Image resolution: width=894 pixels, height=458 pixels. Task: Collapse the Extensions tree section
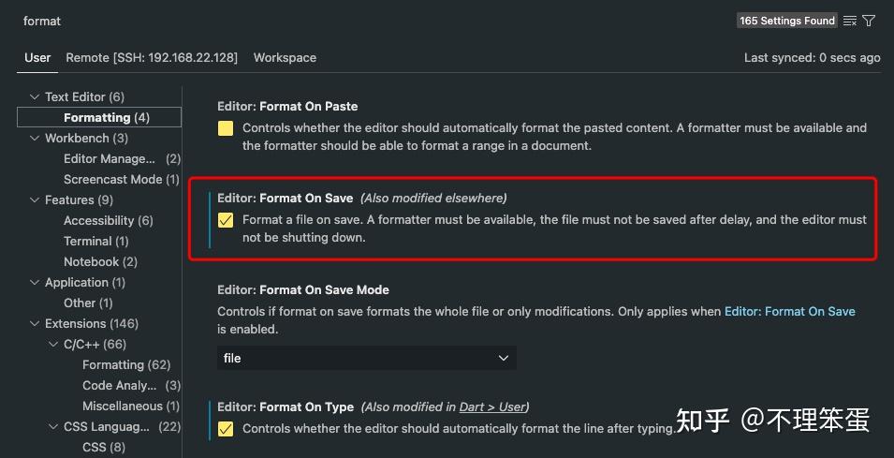pos(36,324)
